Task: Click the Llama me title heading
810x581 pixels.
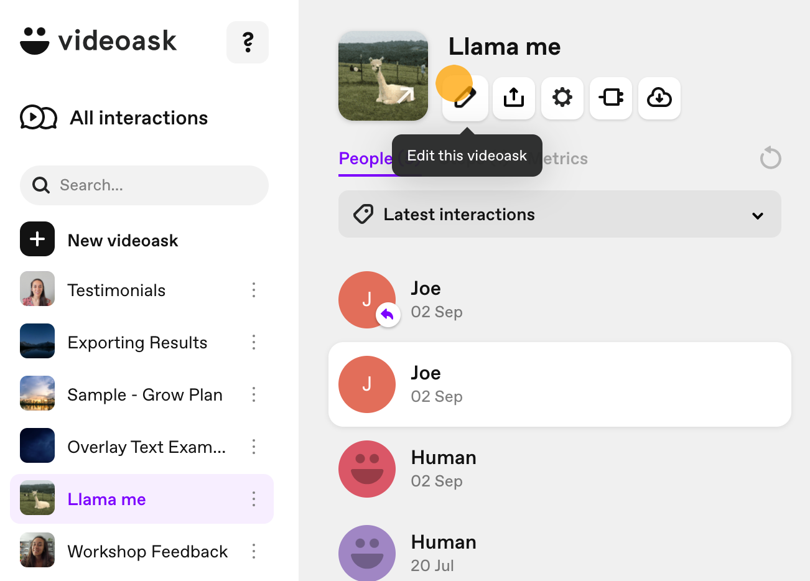Action: coord(505,47)
